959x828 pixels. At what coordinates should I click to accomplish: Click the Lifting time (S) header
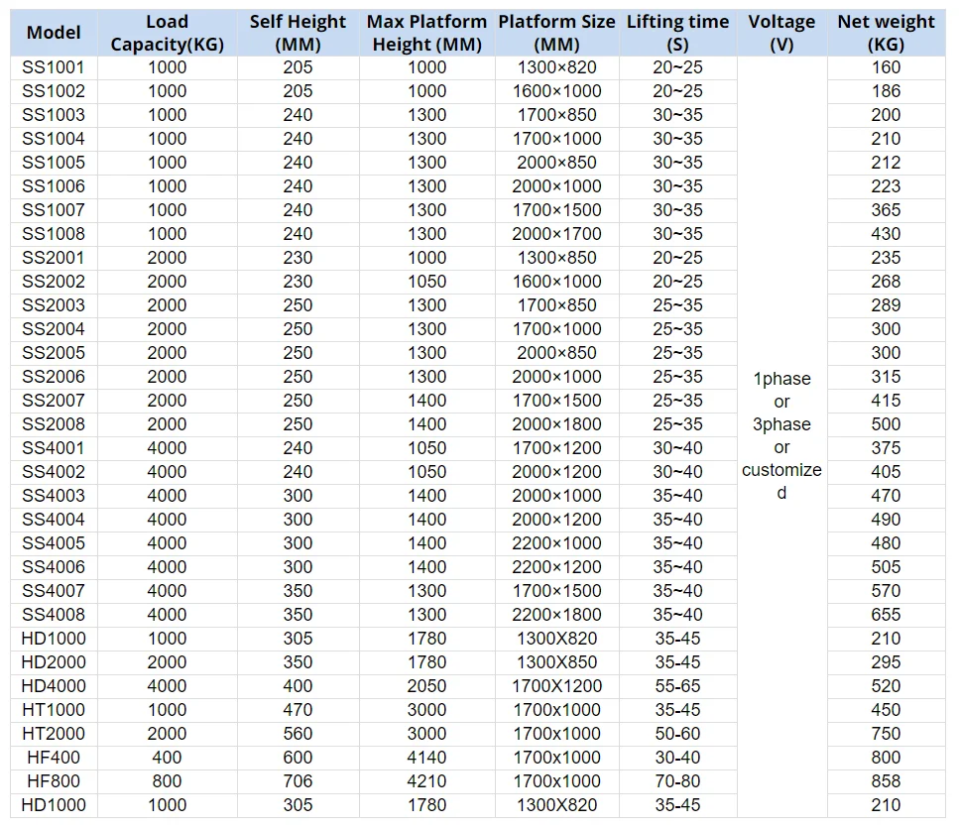point(677,33)
